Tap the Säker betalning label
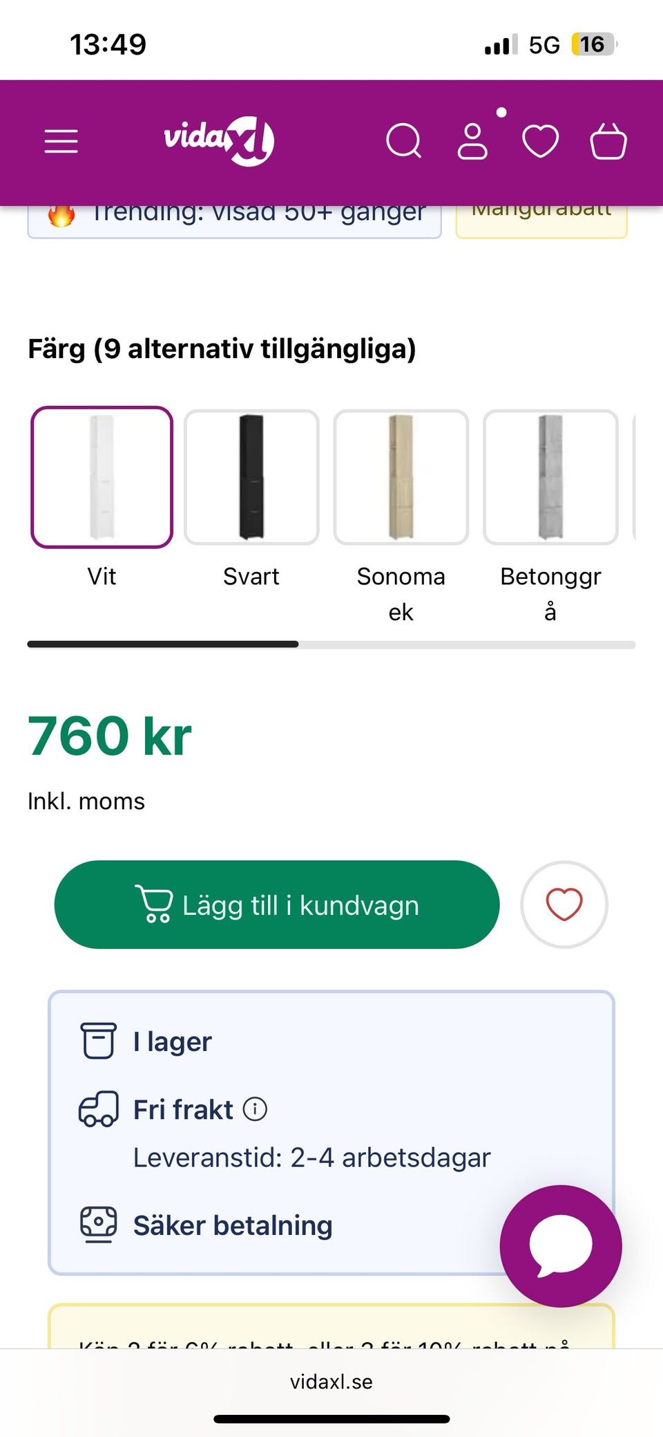The height and width of the screenshot is (1437, 663). coord(233,1225)
